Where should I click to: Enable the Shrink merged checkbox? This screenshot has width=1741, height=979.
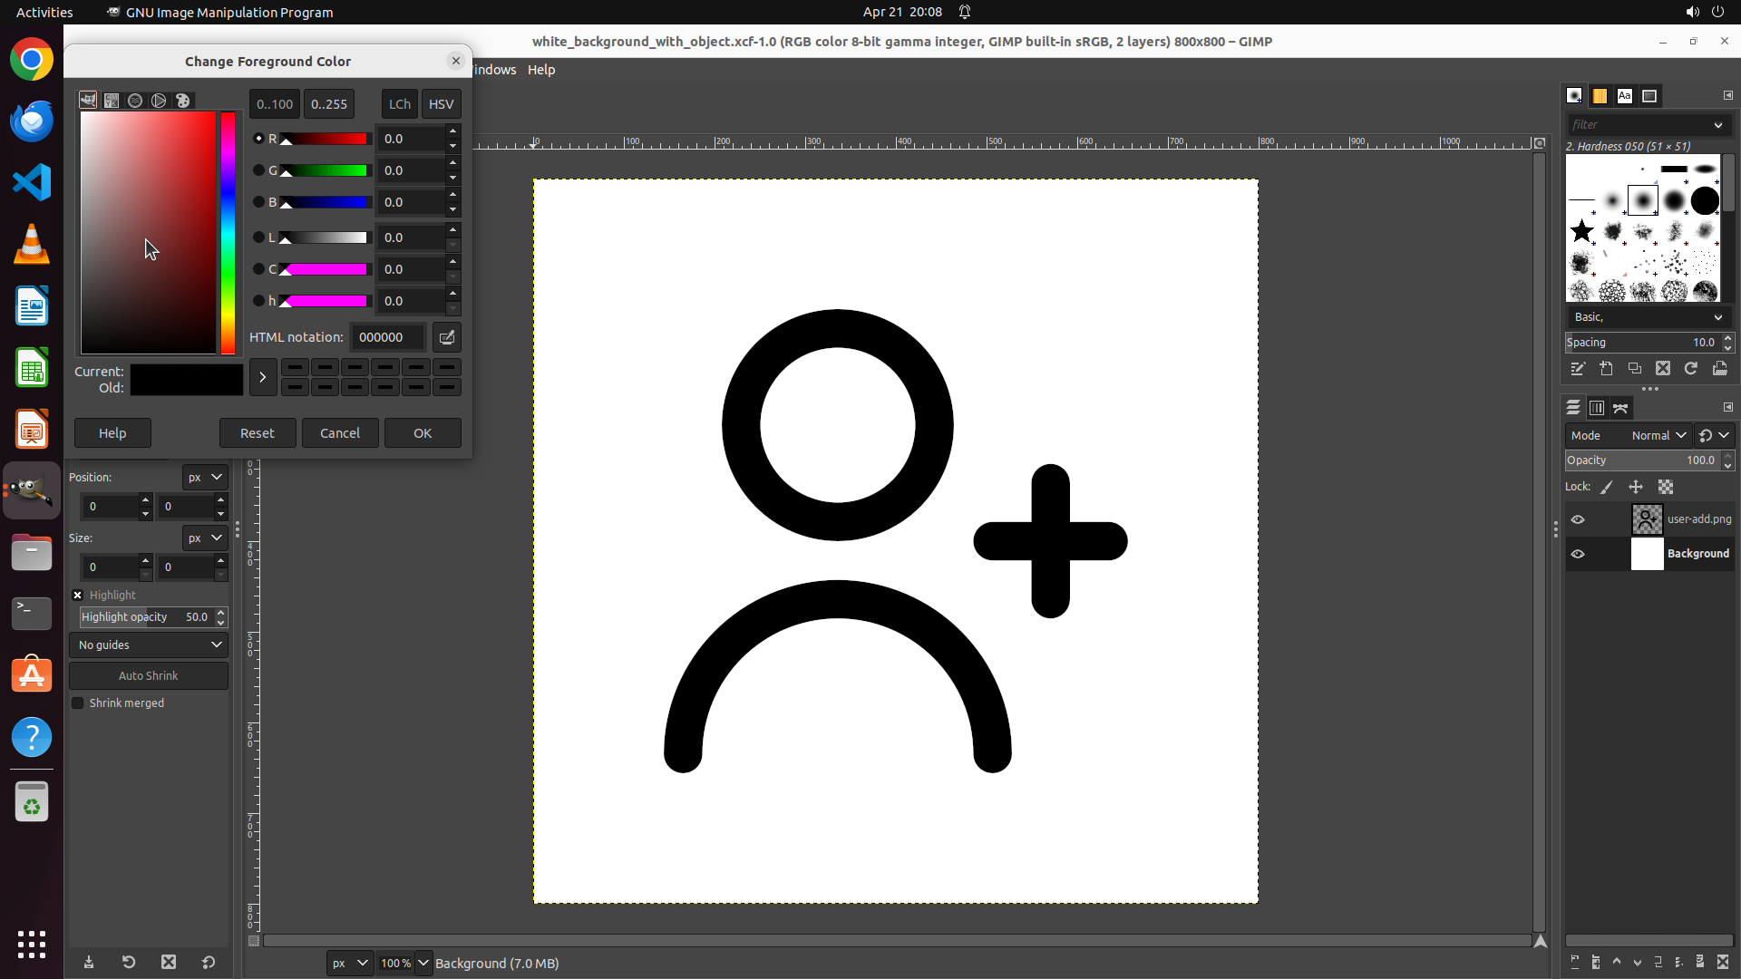point(78,703)
